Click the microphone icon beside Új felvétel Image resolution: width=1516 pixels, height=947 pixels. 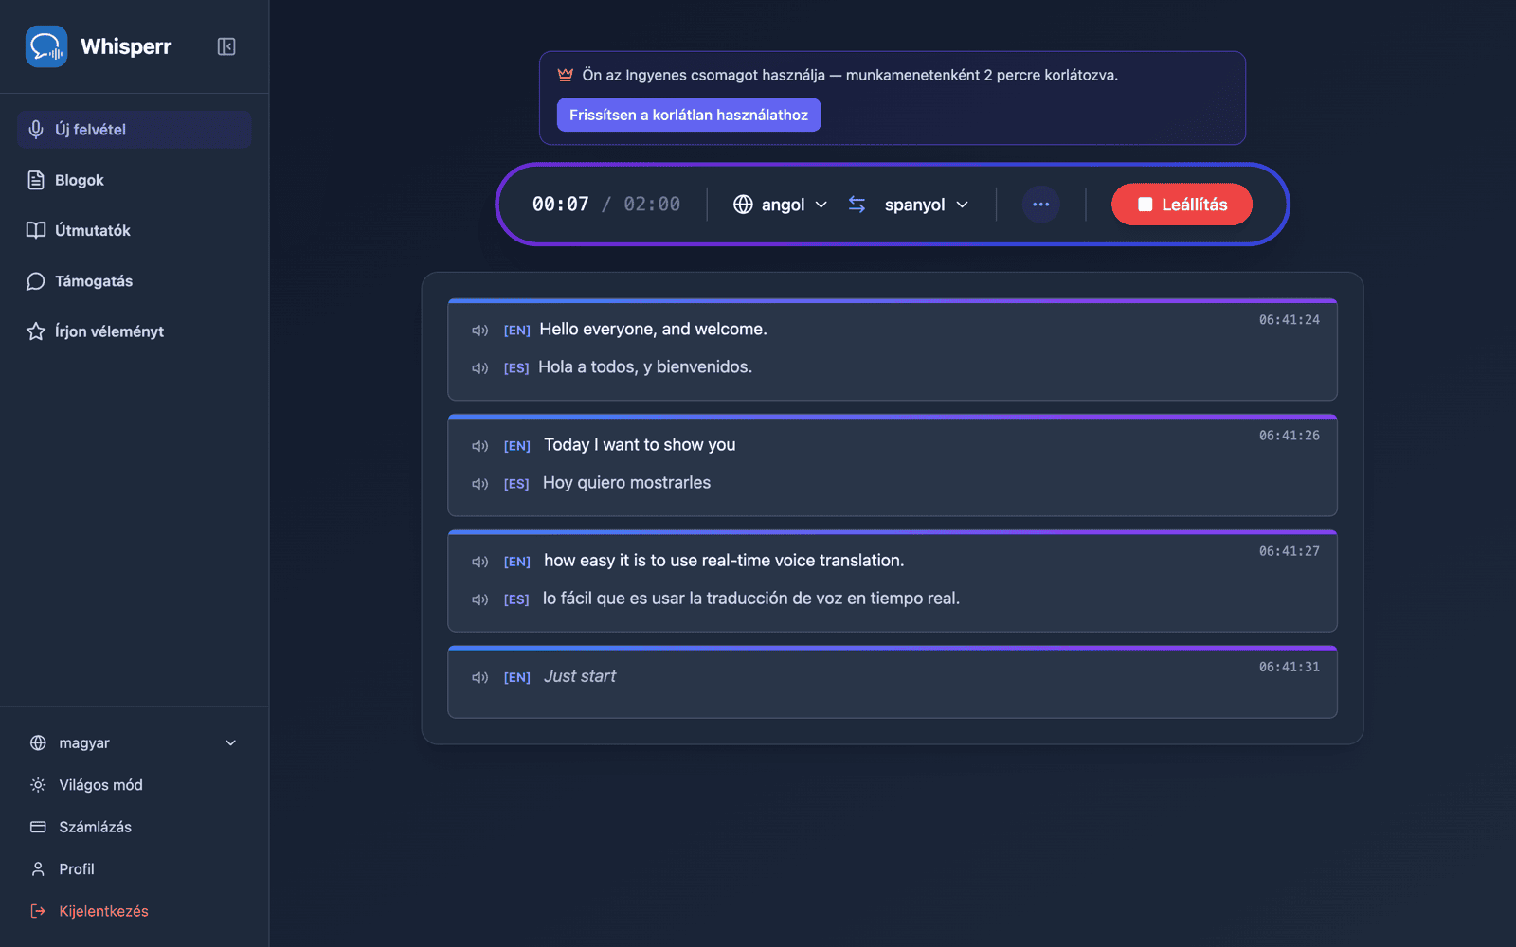pos(36,130)
